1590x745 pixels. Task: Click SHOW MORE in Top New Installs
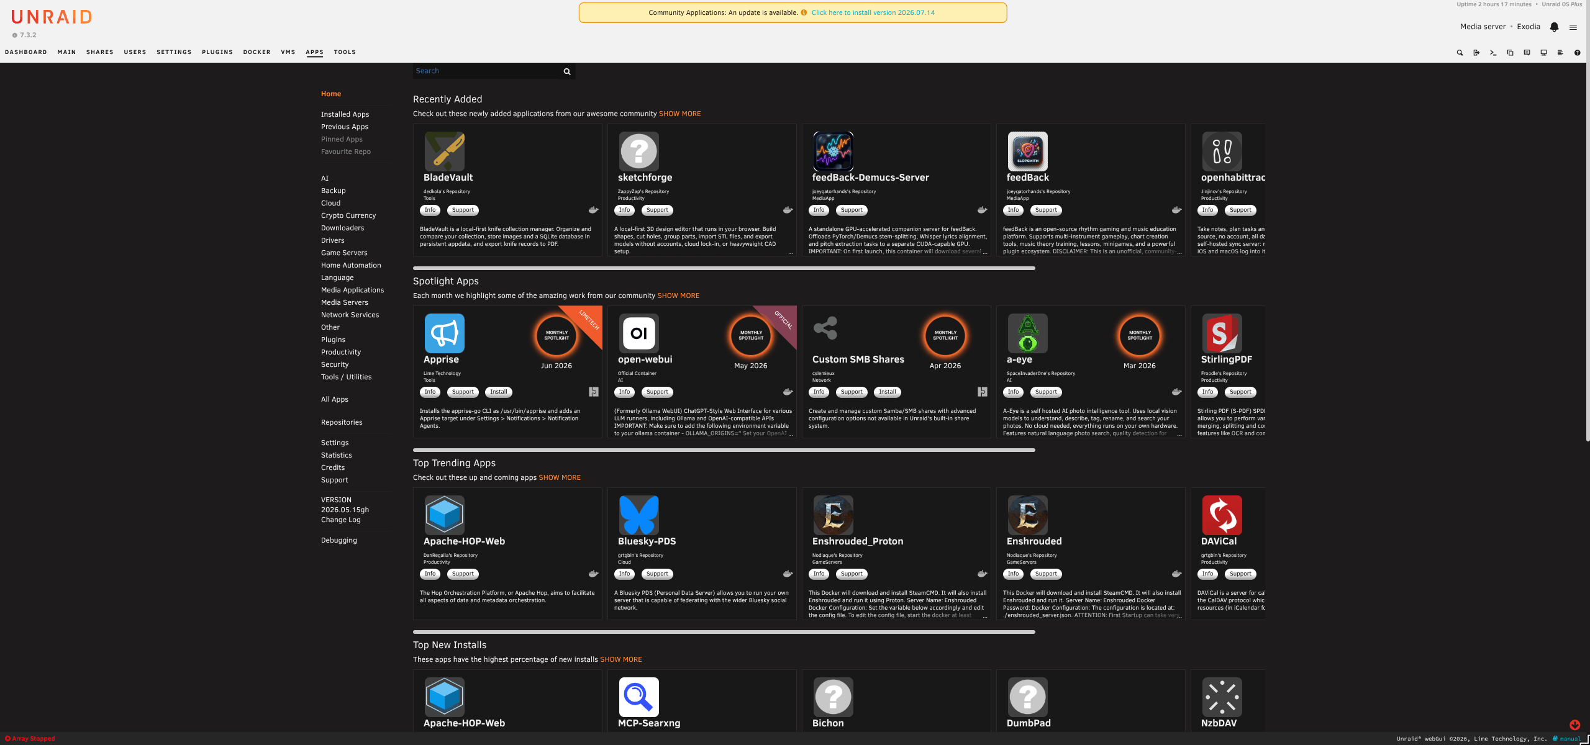tap(621, 660)
